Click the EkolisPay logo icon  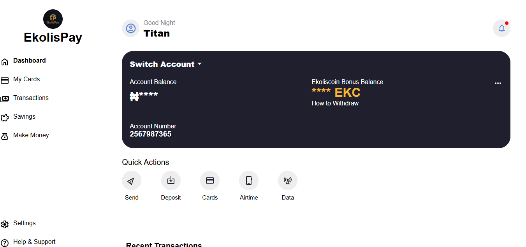pyautogui.click(x=53, y=19)
